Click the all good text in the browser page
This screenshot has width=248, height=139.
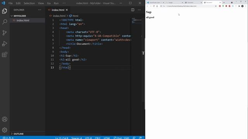tap(150, 17)
